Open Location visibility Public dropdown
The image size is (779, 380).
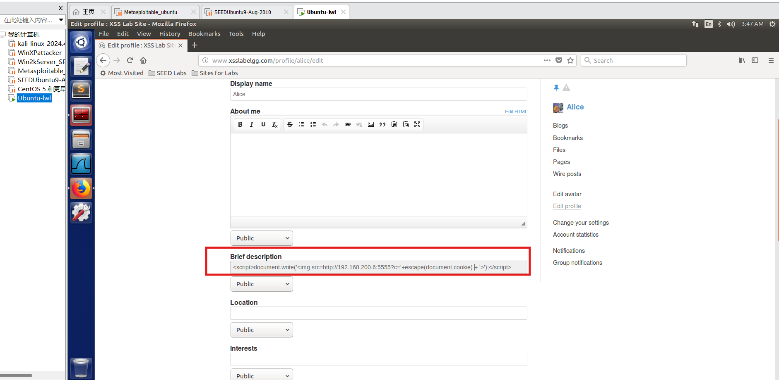[x=262, y=330]
